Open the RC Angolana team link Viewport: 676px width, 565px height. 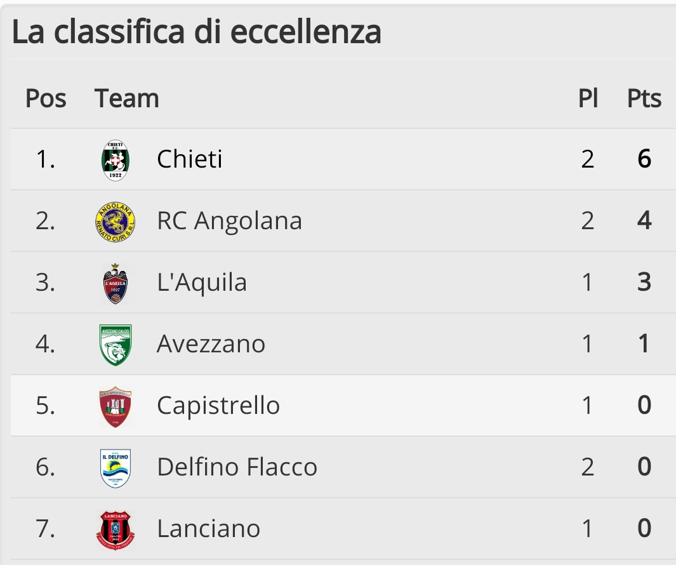tap(229, 221)
